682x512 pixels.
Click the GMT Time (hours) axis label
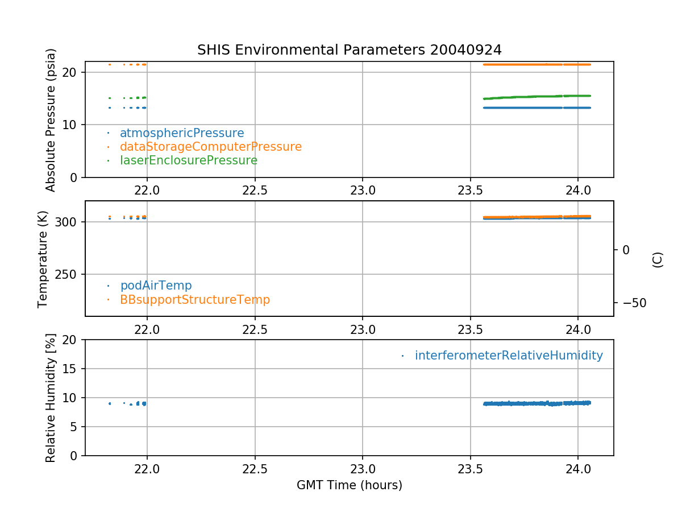[x=349, y=485]
